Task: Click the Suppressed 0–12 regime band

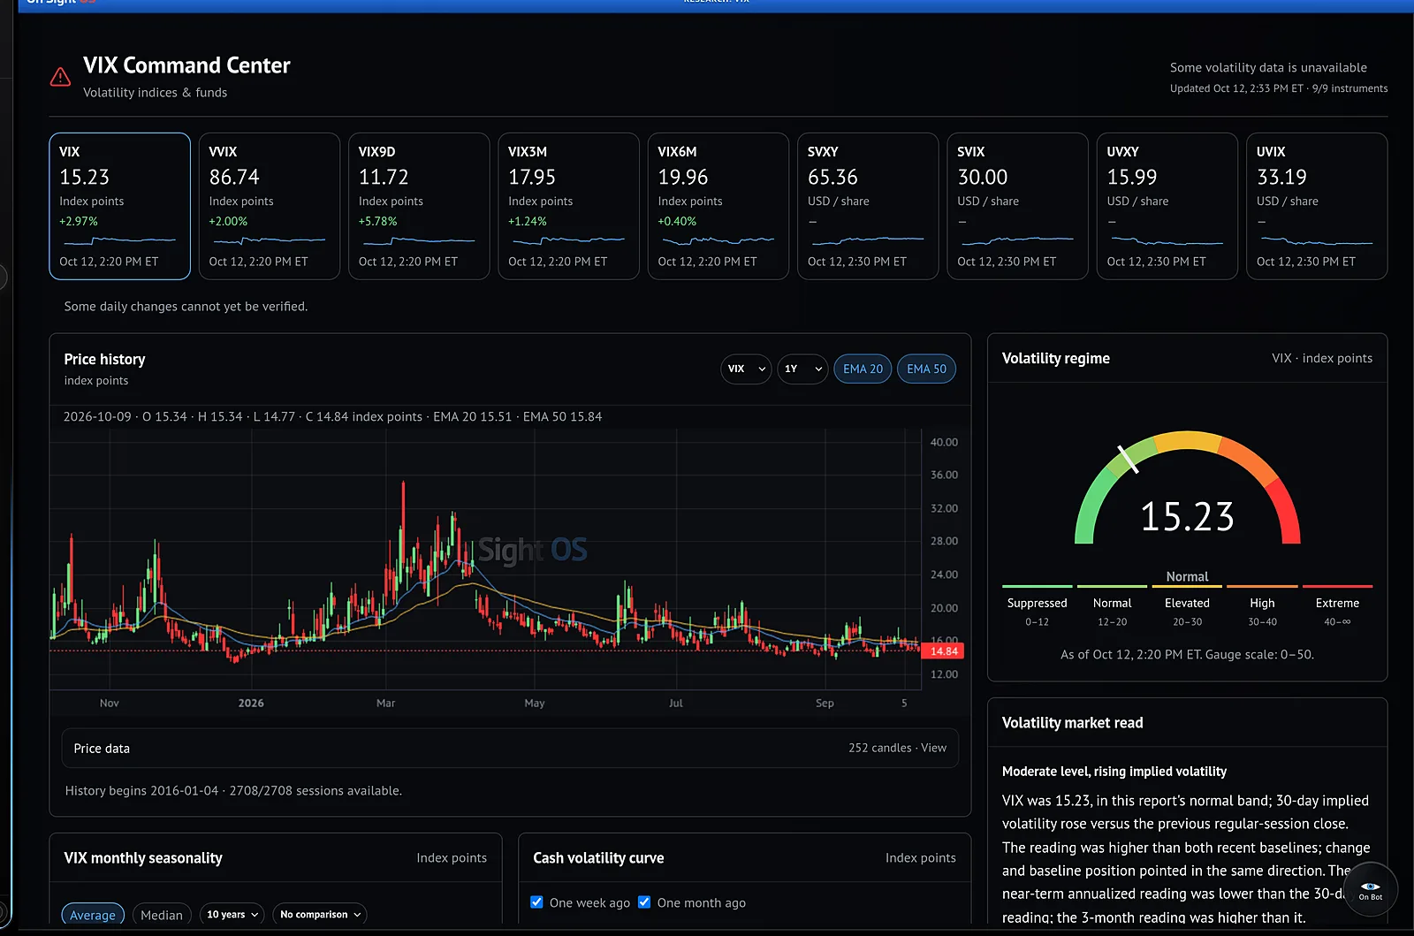Action: [x=1038, y=606]
